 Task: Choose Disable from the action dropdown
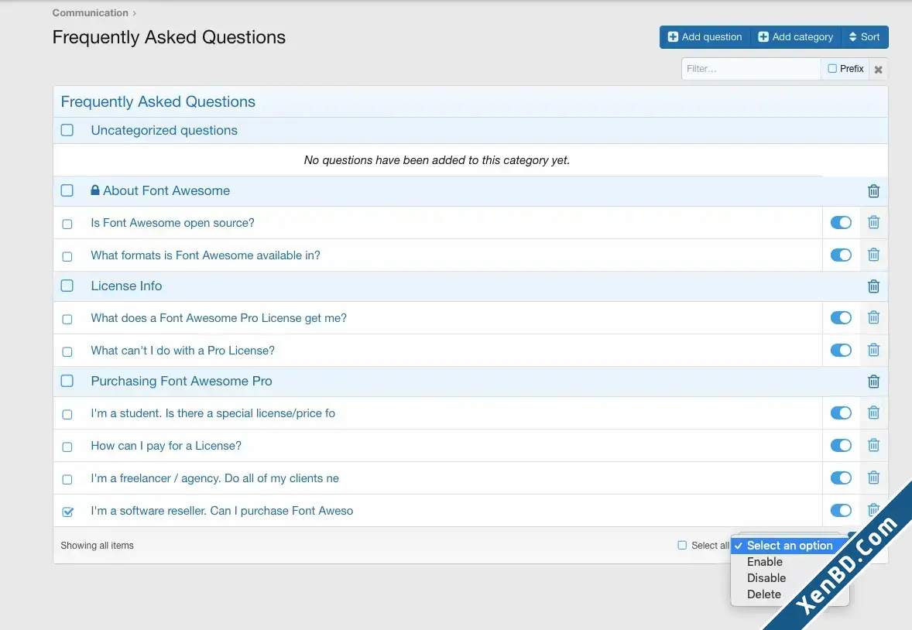tap(766, 578)
